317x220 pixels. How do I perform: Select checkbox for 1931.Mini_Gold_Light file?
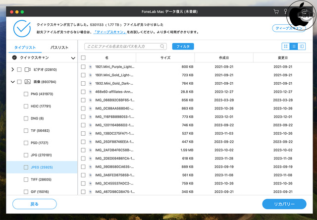click(x=83, y=75)
